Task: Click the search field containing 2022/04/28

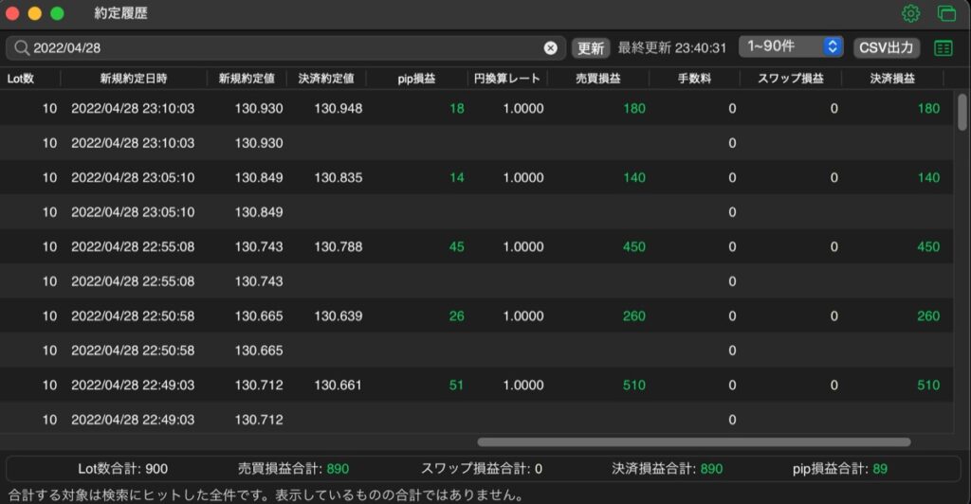Action: (286, 47)
